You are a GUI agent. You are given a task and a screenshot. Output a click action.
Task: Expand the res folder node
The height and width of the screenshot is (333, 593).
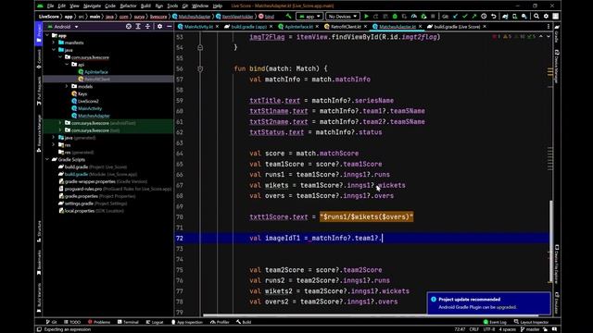point(54,145)
